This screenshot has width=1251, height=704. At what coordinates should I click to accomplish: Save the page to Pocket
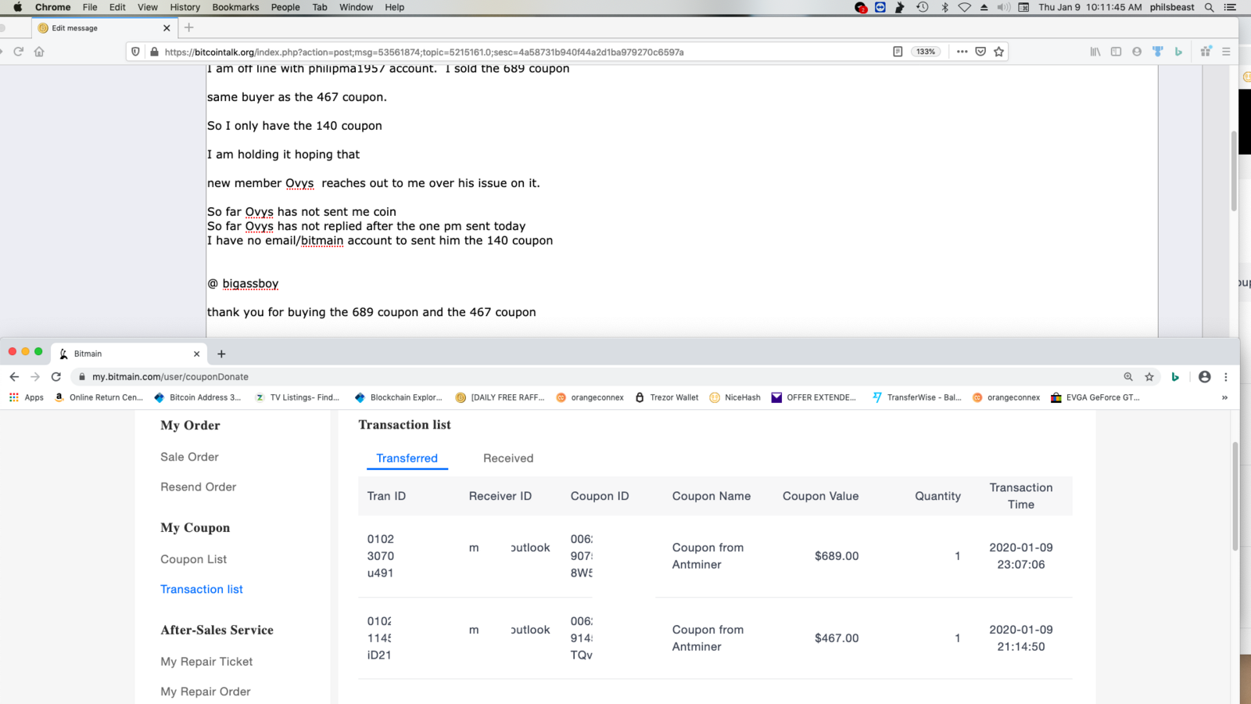(x=980, y=52)
